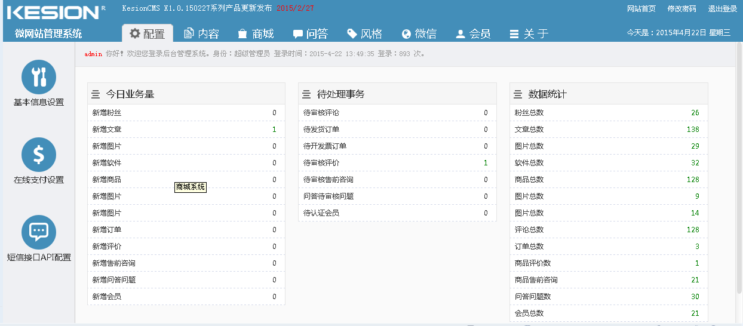The height and width of the screenshot is (326, 743).
Task: Switch to the 会员 members tab
Action: coord(473,34)
